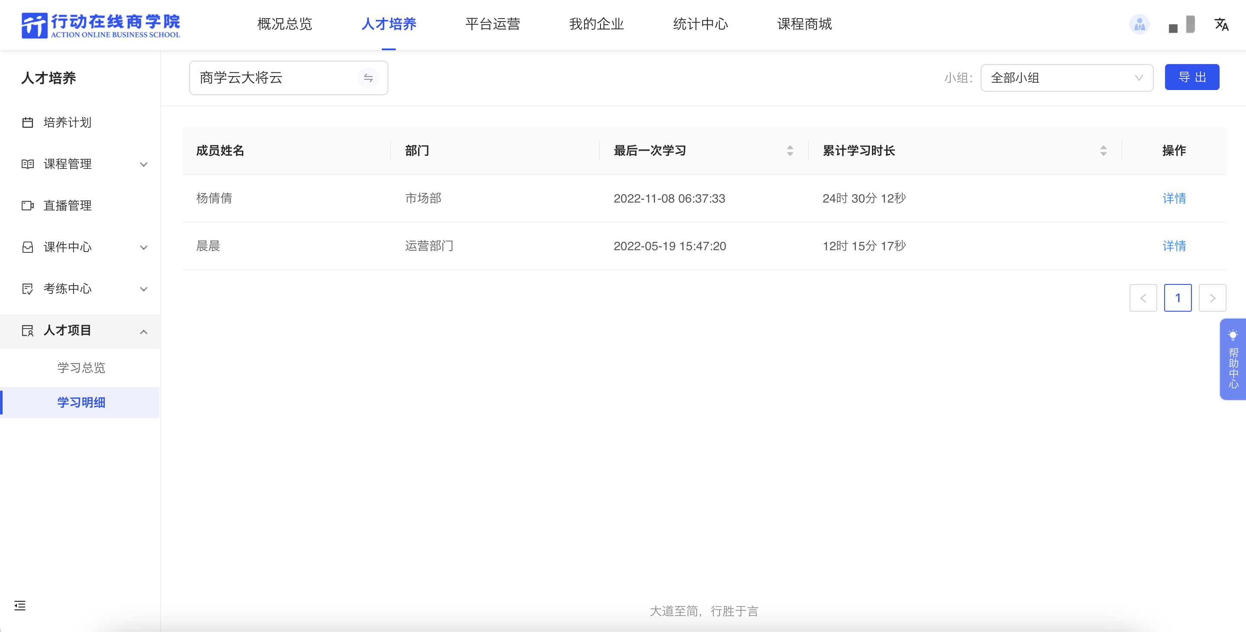Open the 商学云大将云 organization selector

click(x=288, y=78)
